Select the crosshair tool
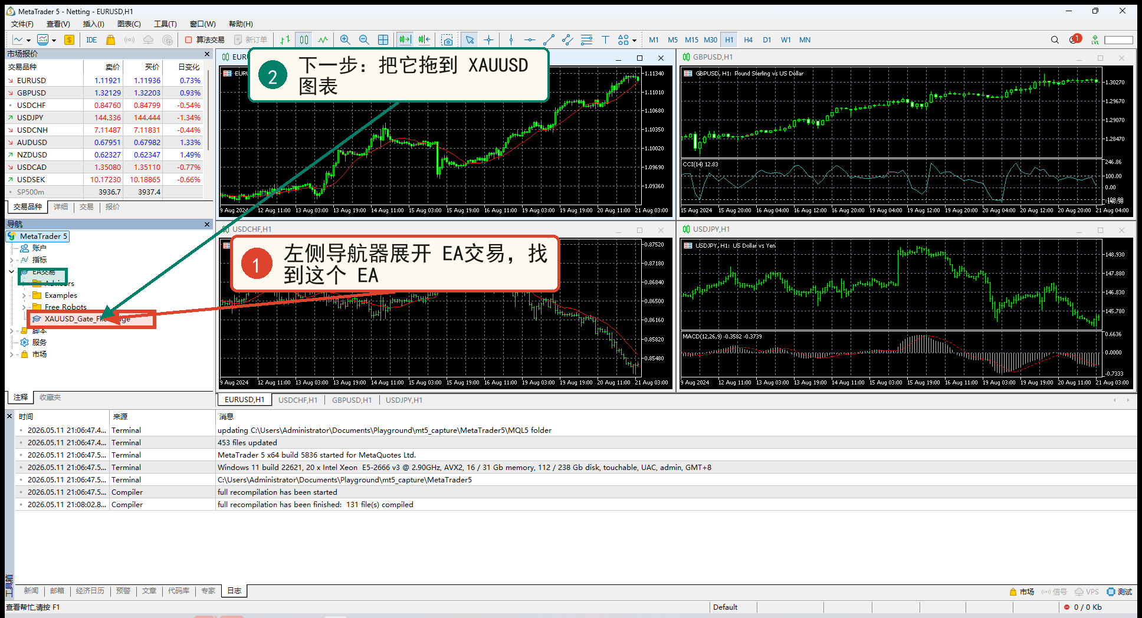This screenshot has width=1142, height=618. click(x=488, y=40)
